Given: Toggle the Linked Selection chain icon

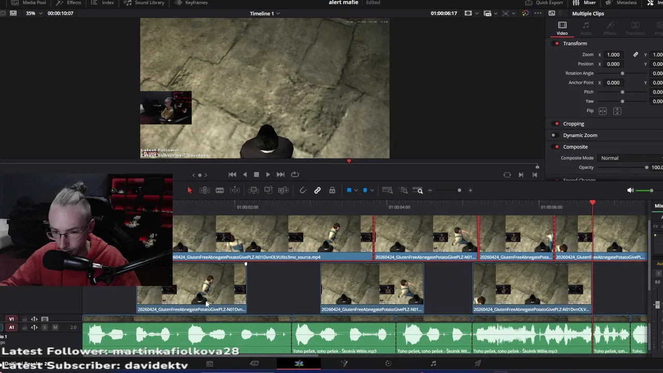Looking at the screenshot, I should (x=318, y=191).
